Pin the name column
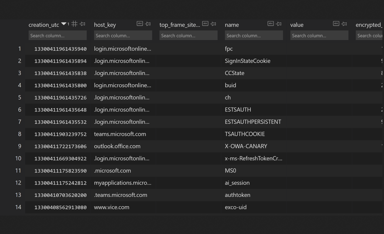The height and width of the screenshot is (234, 384). pos(279,24)
